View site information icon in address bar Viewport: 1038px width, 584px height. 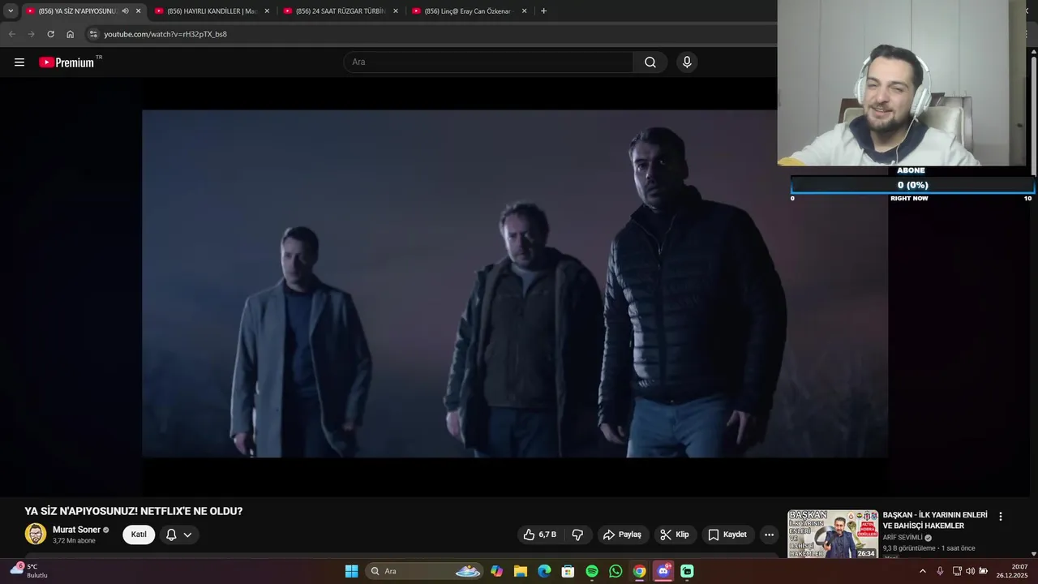click(x=93, y=34)
